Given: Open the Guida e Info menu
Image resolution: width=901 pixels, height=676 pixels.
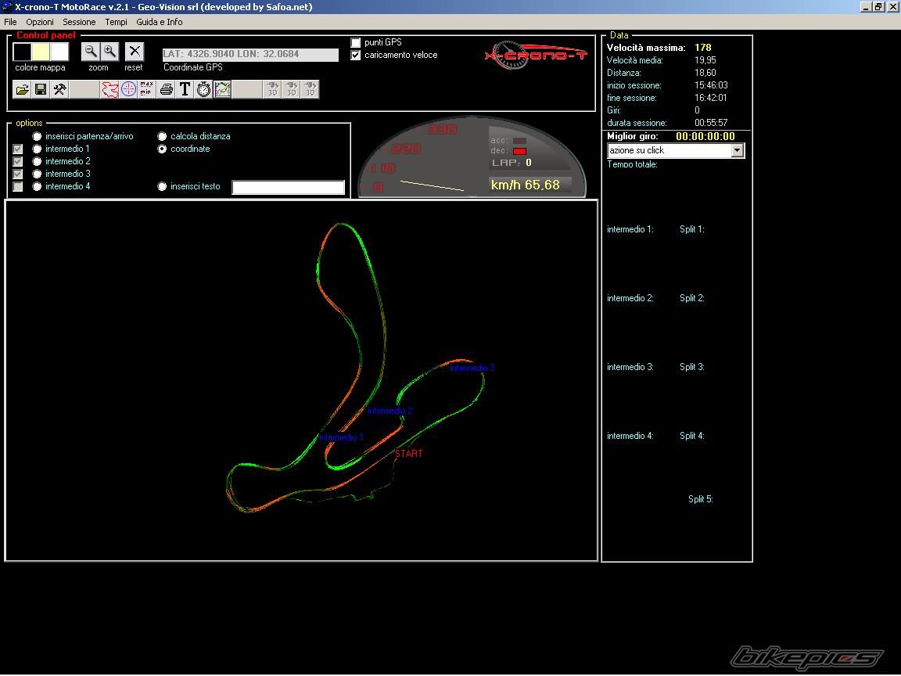Looking at the screenshot, I should tap(160, 22).
